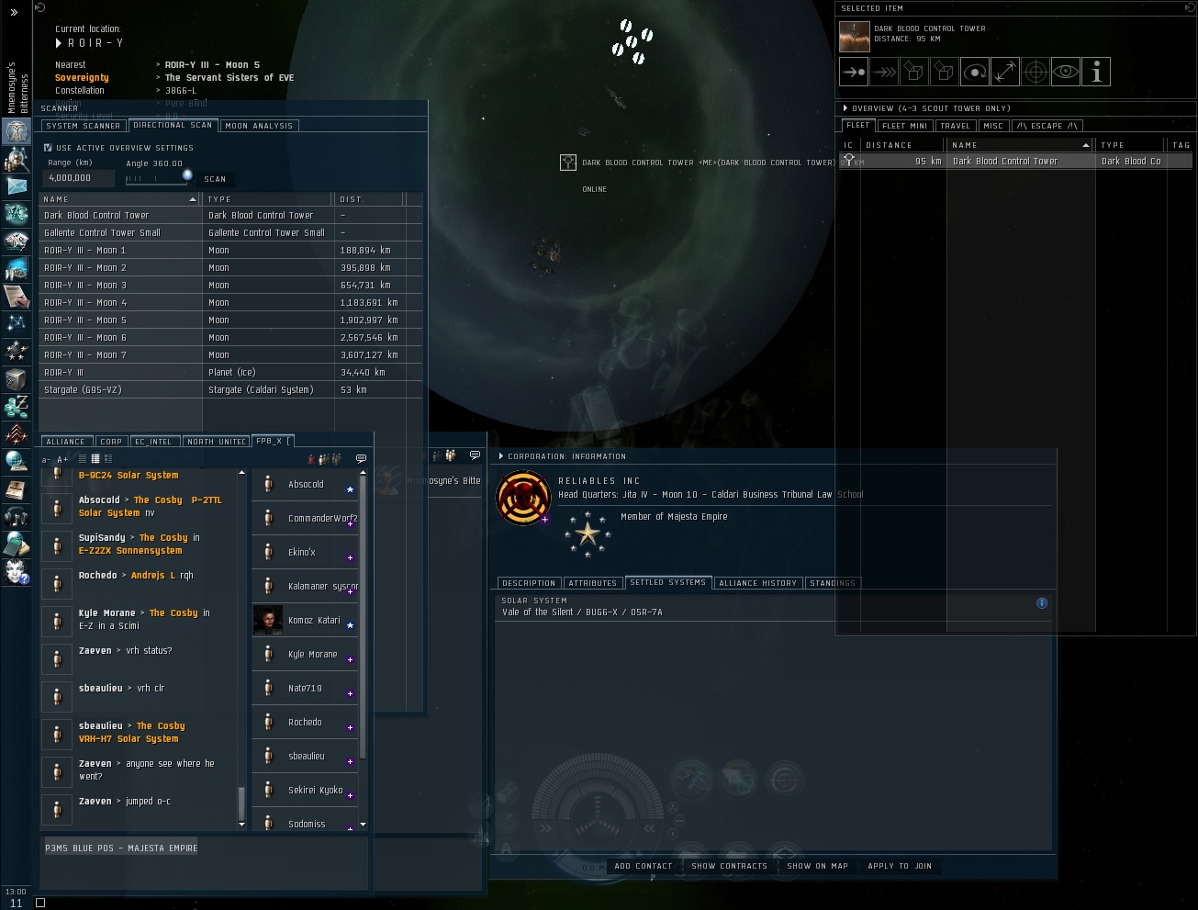
Task: Click the Scan button
Action: (215, 179)
